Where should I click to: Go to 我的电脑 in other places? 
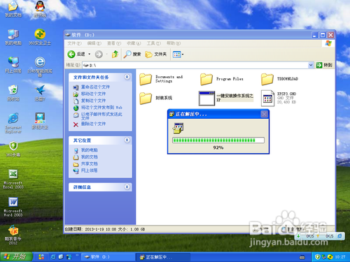tap(89, 150)
